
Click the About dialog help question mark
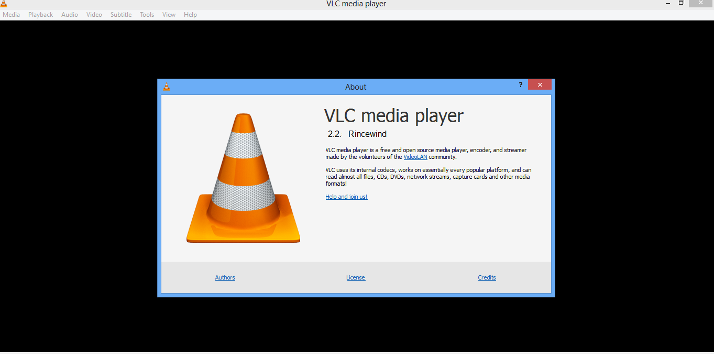coord(521,84)
